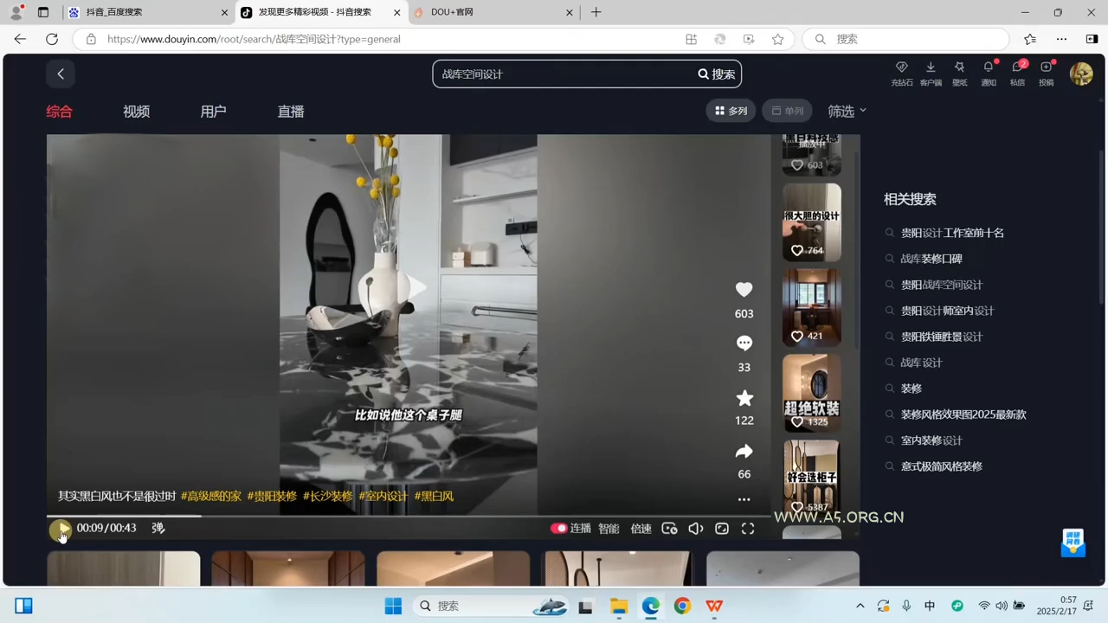This screenshot has width=1108, height=623.
Task: Click the share arrow icon showing 66
Action: tap(744, 451)
